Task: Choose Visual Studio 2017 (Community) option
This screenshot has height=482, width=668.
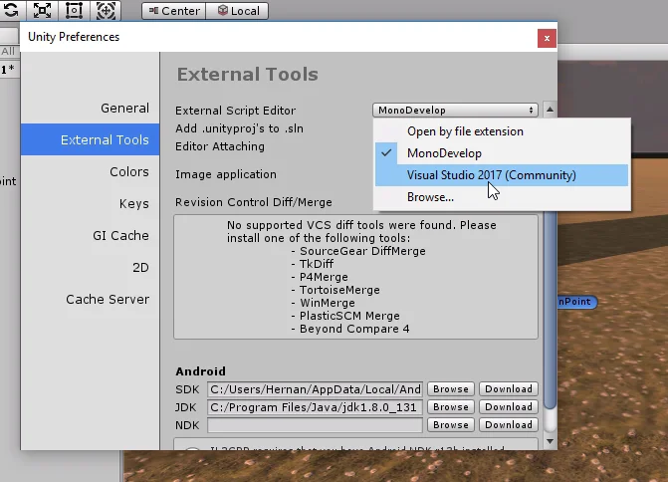Action: coord(502,175)
